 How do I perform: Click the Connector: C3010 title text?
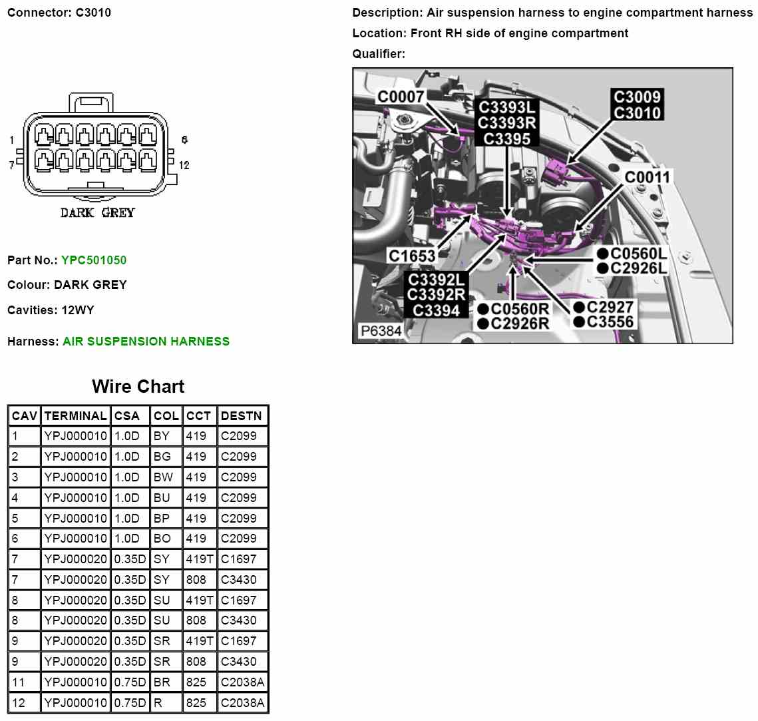(x=59, y=13)
